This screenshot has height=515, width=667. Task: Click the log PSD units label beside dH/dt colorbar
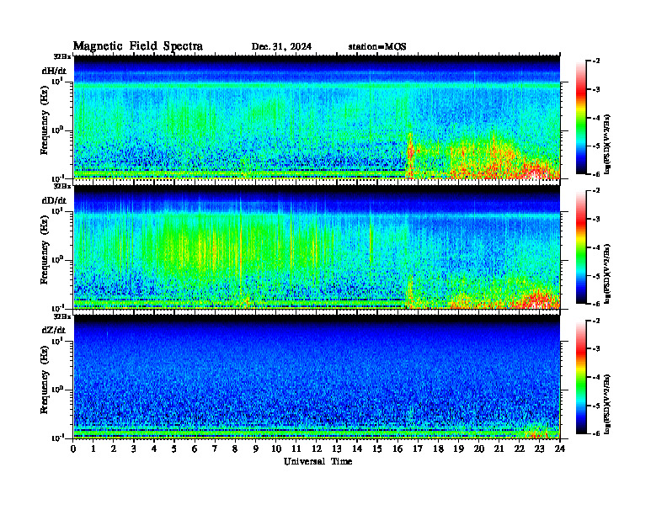[607, 144]
